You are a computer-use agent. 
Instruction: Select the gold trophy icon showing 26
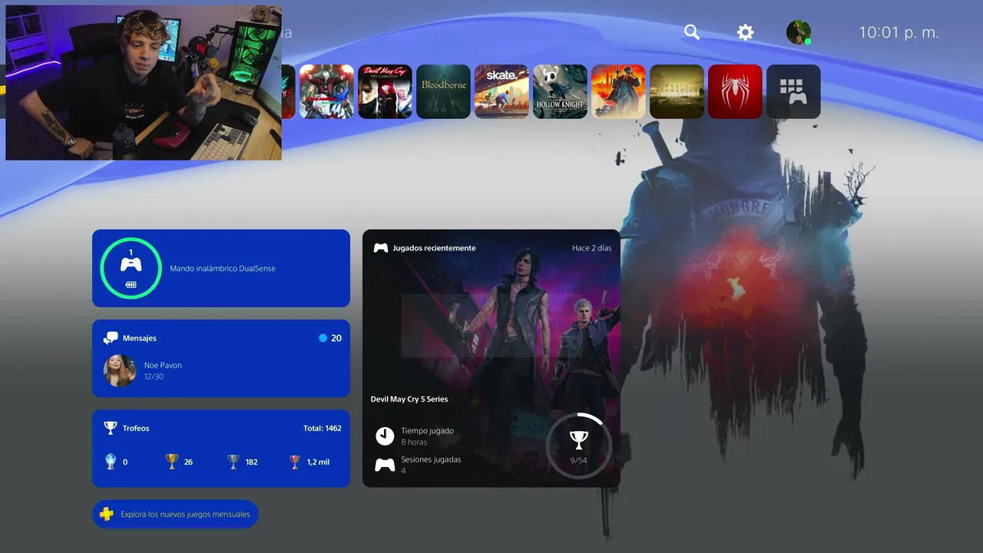pyautogui.click(x=171, y=462)
